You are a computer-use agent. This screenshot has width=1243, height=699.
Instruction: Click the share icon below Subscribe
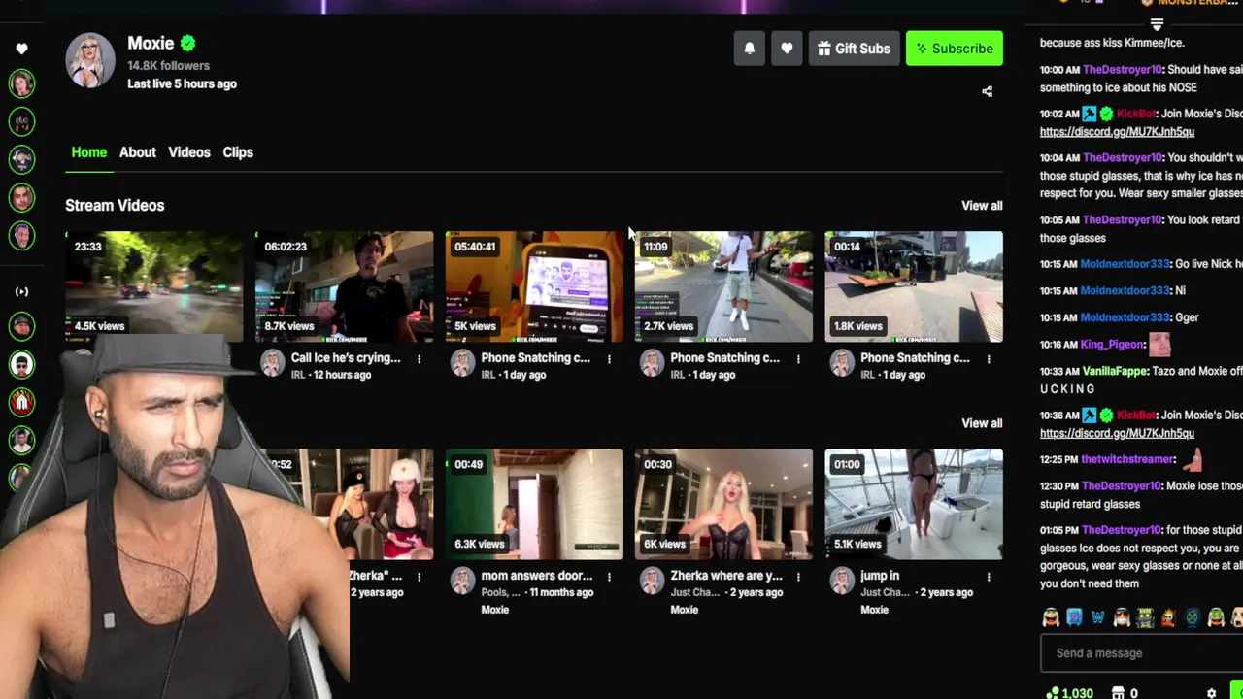[x=987, y=91]
